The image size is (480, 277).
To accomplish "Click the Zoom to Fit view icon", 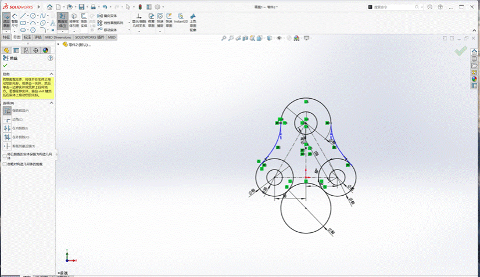I will (225, 38).
